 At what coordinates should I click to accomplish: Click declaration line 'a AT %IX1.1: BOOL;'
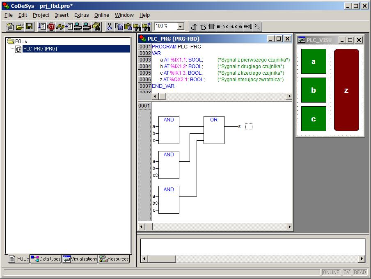coord(181,60)
